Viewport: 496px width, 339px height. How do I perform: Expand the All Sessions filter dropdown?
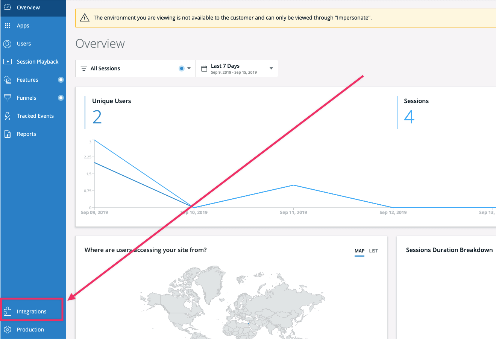click(189, 68)
